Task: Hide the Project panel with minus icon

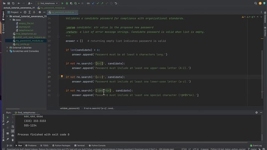Action: point(44,12)
